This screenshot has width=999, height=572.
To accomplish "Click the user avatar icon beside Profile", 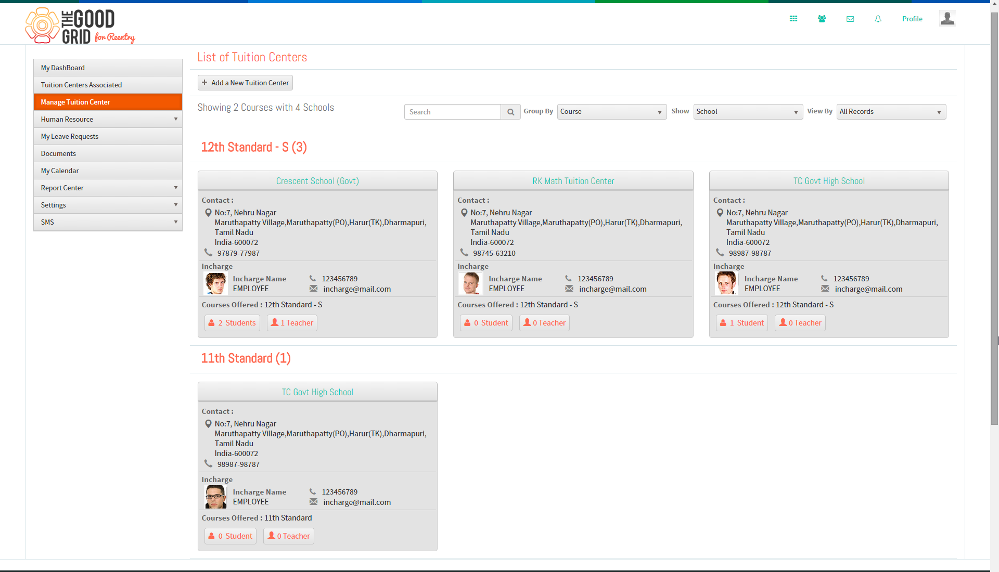I will pos(947,18).
